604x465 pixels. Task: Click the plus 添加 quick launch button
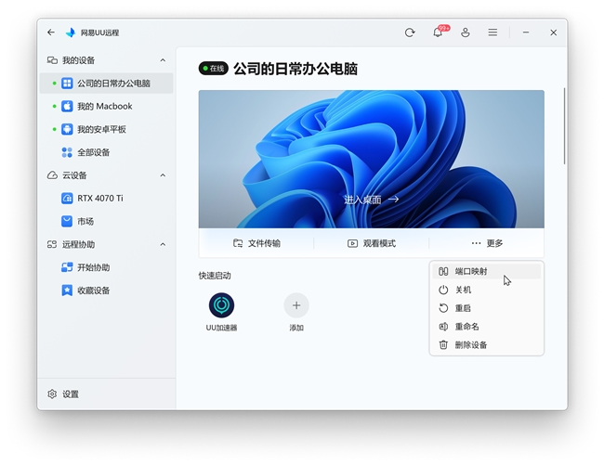click(x=296, y=305)
